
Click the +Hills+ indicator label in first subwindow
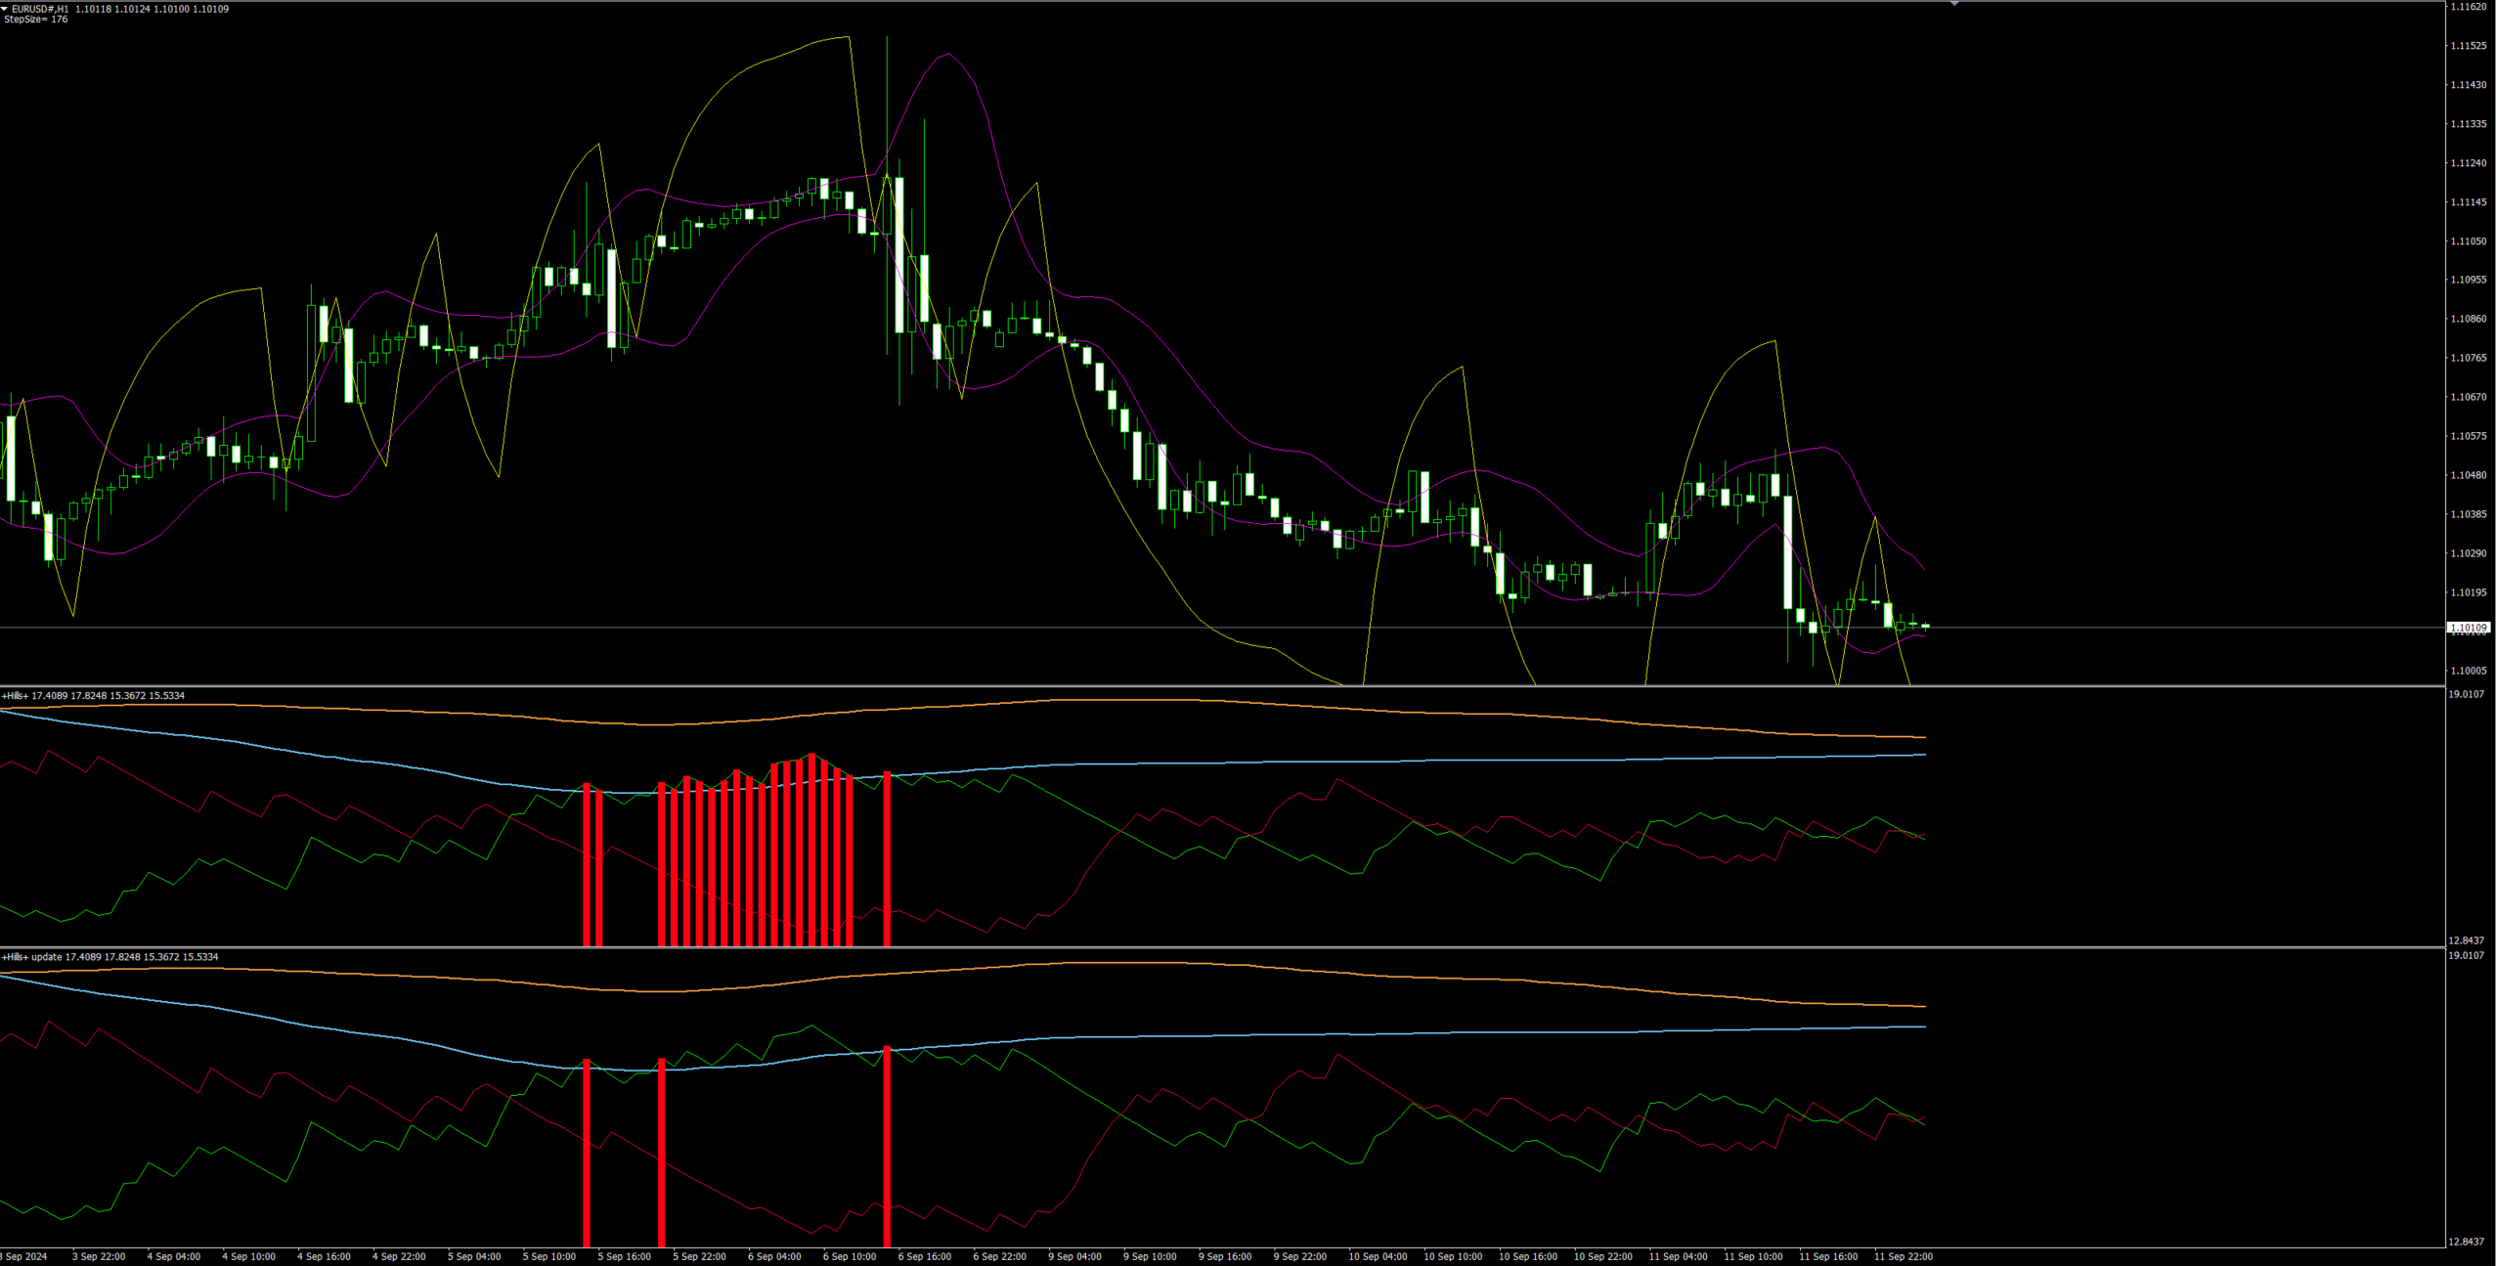tap(16, 696)
